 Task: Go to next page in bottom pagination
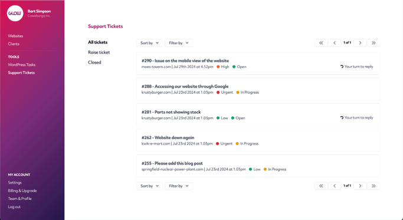point(360,186)
